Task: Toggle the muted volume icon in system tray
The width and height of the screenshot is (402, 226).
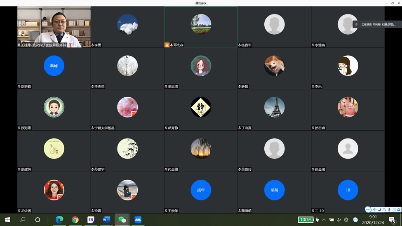Action: (339, 220)
